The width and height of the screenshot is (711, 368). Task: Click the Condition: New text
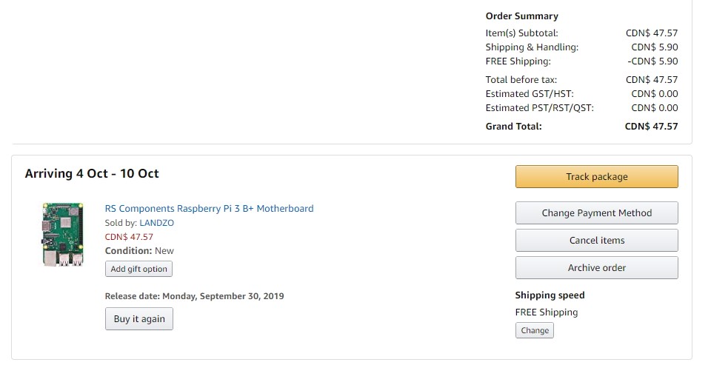139,250
